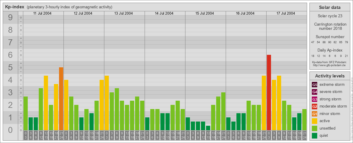Click the 'Solar cycle 23' text
Image resolution: width=353 pixels, height=143 pixels.
(x=329, y=16)
